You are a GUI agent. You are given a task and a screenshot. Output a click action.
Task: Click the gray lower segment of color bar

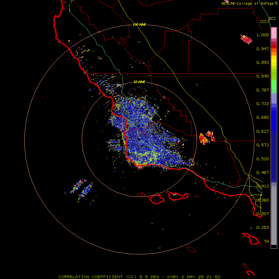(274, 215)
